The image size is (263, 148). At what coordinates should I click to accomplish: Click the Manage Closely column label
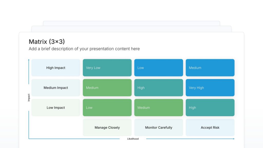pyautogui.click(x=107, y=127)
